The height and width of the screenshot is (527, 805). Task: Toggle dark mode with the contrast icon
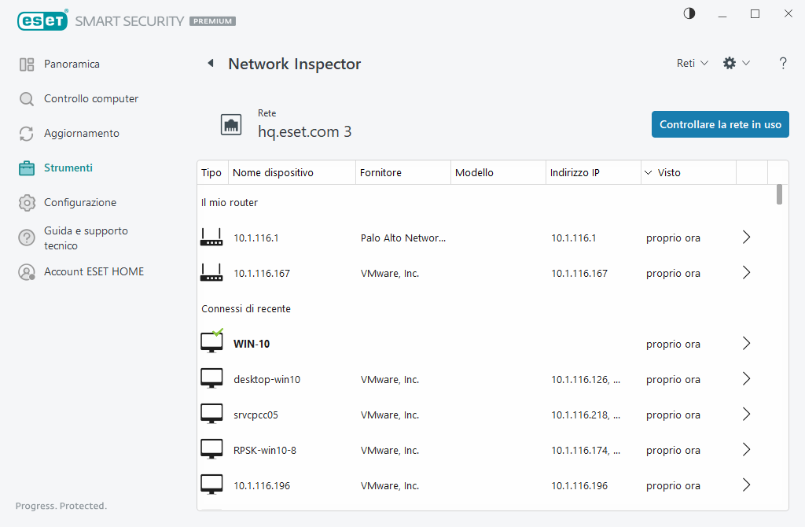click(x=689, y=13)
